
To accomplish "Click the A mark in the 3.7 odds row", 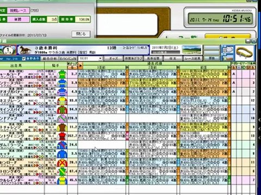I will (x=234, y=74).
